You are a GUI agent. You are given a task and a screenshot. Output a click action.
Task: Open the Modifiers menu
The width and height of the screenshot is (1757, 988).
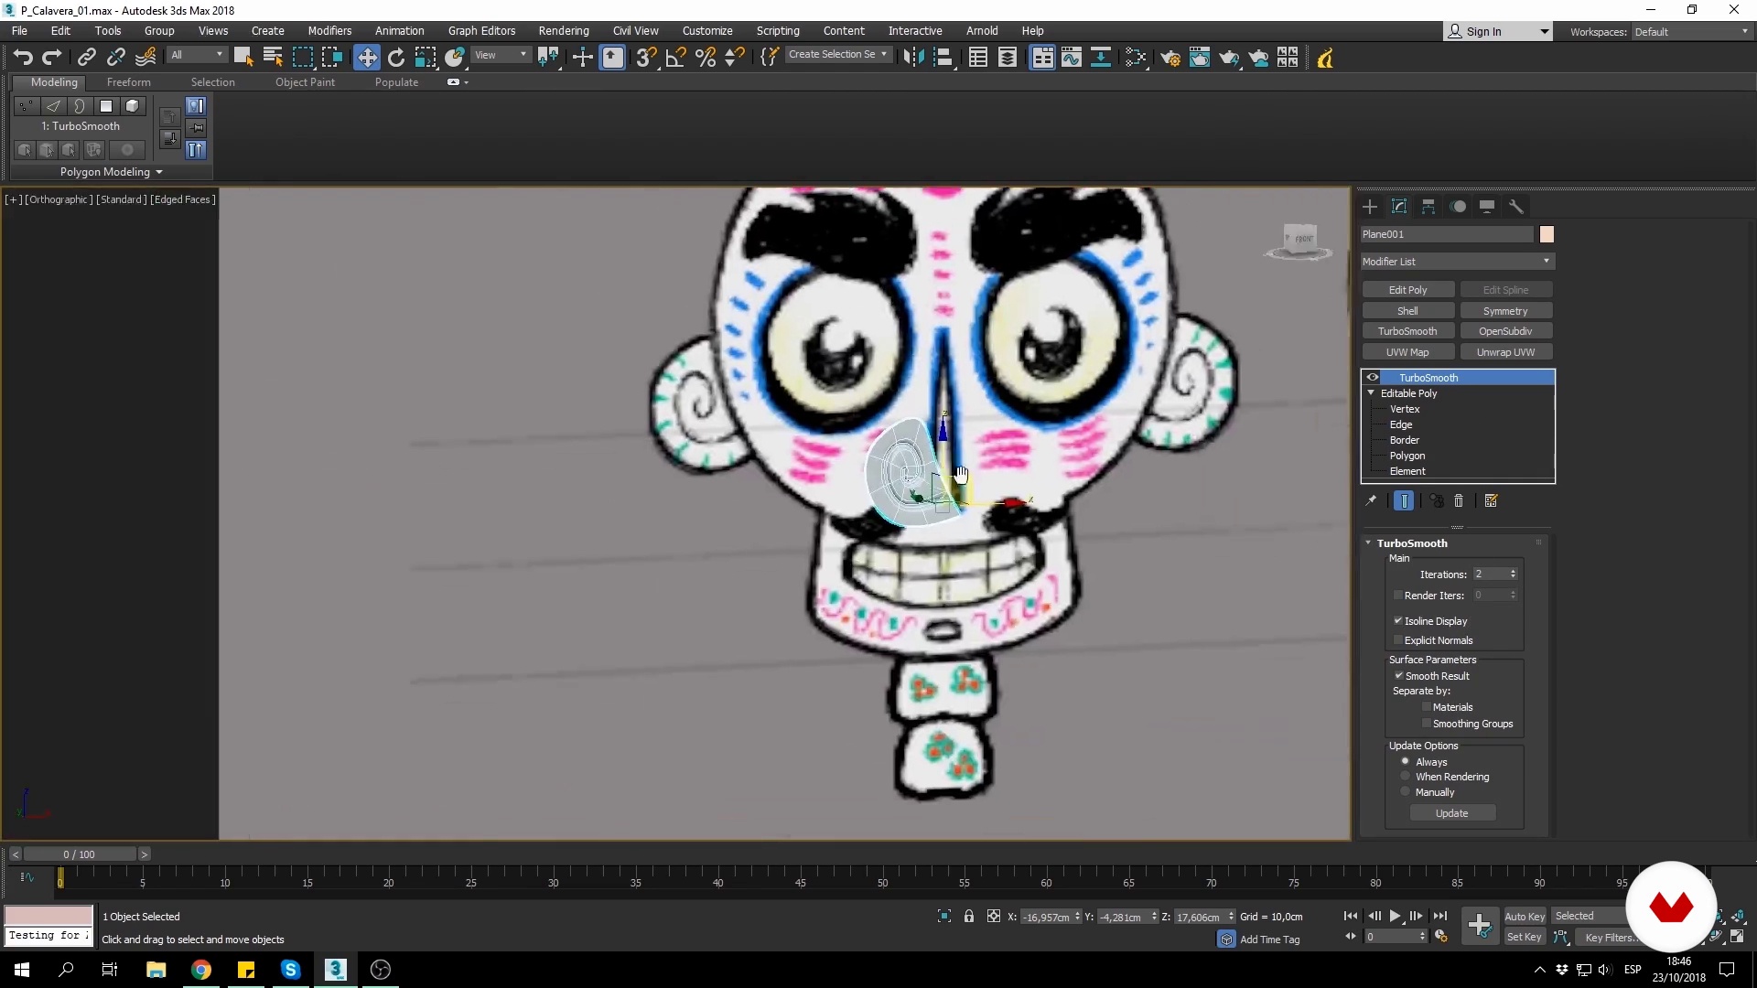(x=329, y=30)
